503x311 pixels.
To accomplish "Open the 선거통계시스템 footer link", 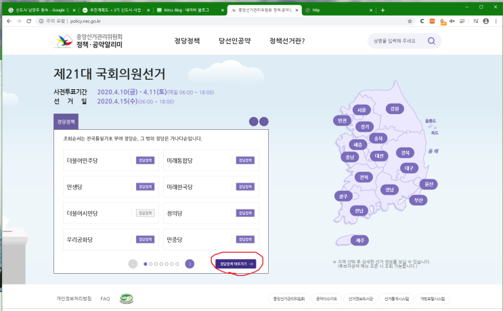I will point(396,299).
